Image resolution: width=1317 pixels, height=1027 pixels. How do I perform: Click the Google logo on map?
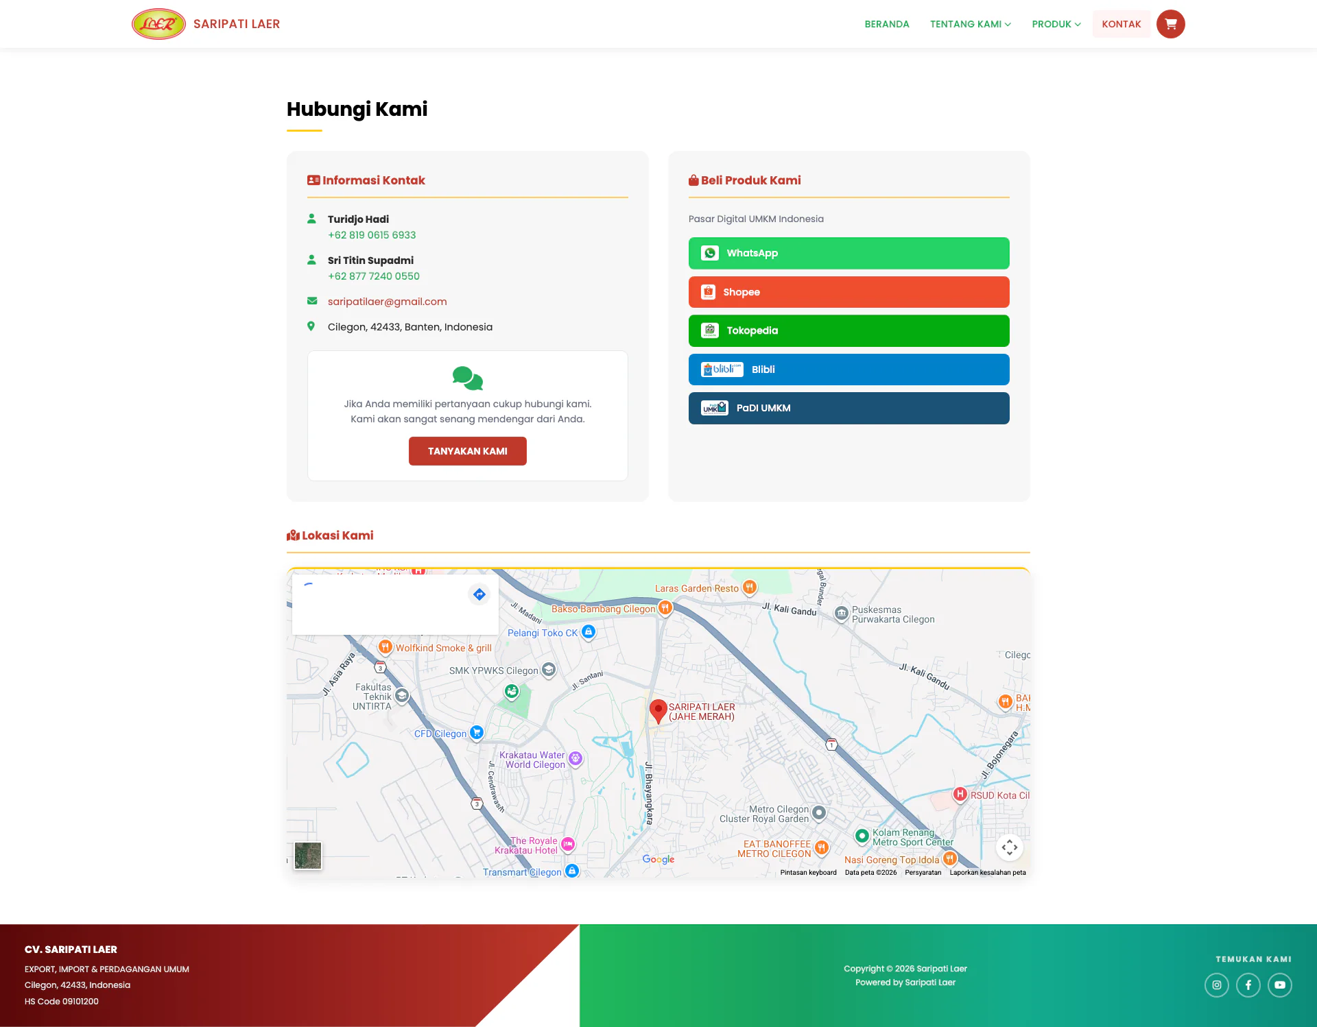click(658, 859)
